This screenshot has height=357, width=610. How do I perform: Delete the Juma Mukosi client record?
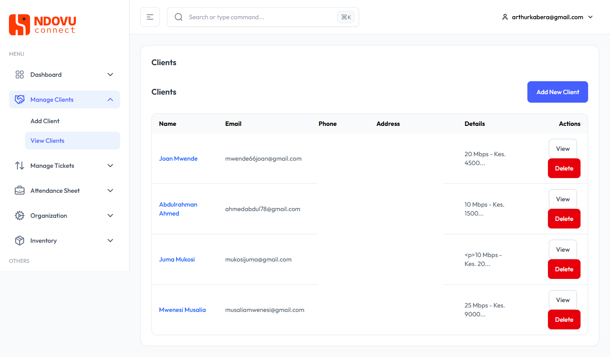pos(564,269)
